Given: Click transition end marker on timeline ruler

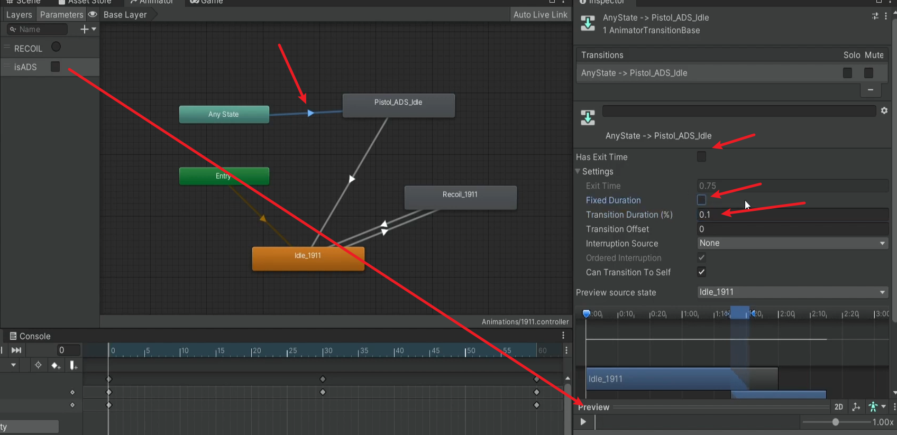Looking at the screenshot, I should (x=752, y=313).
